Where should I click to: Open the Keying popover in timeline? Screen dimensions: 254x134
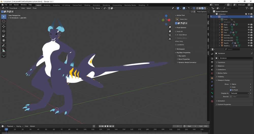coord(20,126)
